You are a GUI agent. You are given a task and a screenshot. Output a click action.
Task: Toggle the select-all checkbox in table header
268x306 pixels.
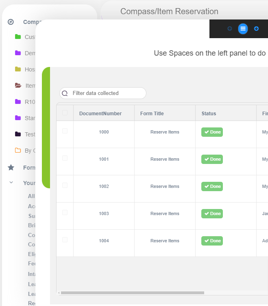(x=65, y=113)
